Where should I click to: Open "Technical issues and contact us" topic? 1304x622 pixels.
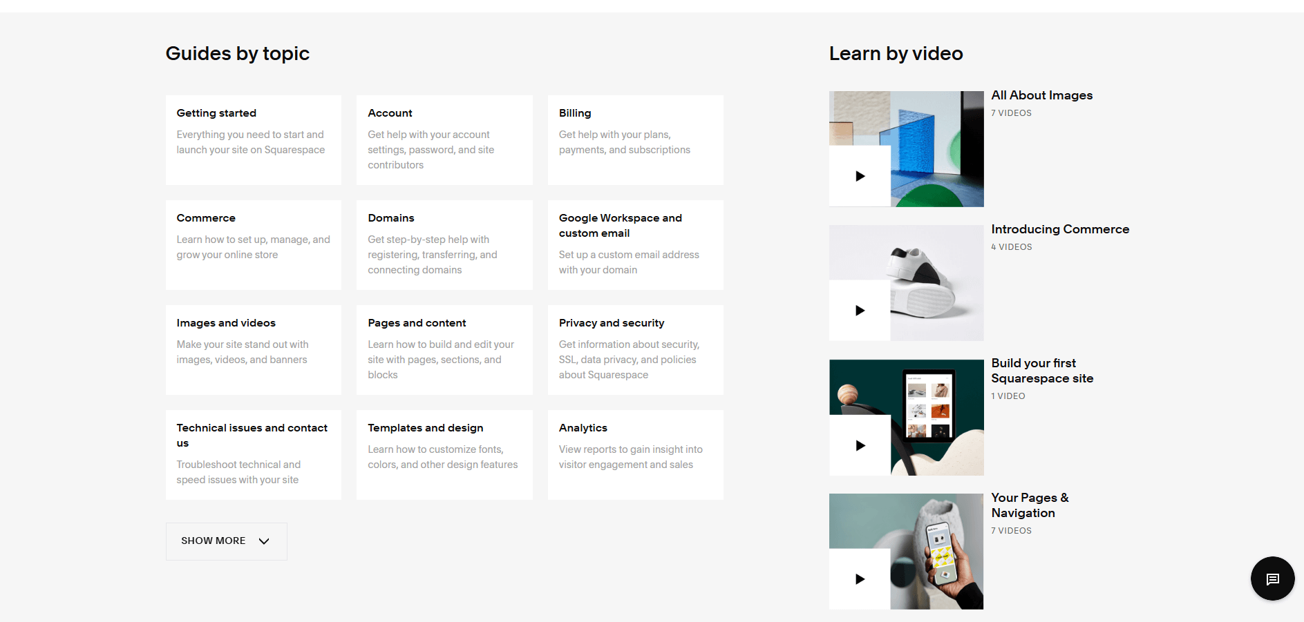coord(253,454)
